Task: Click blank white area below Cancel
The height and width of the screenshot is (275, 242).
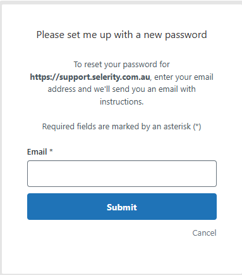Action: [122, 255]
